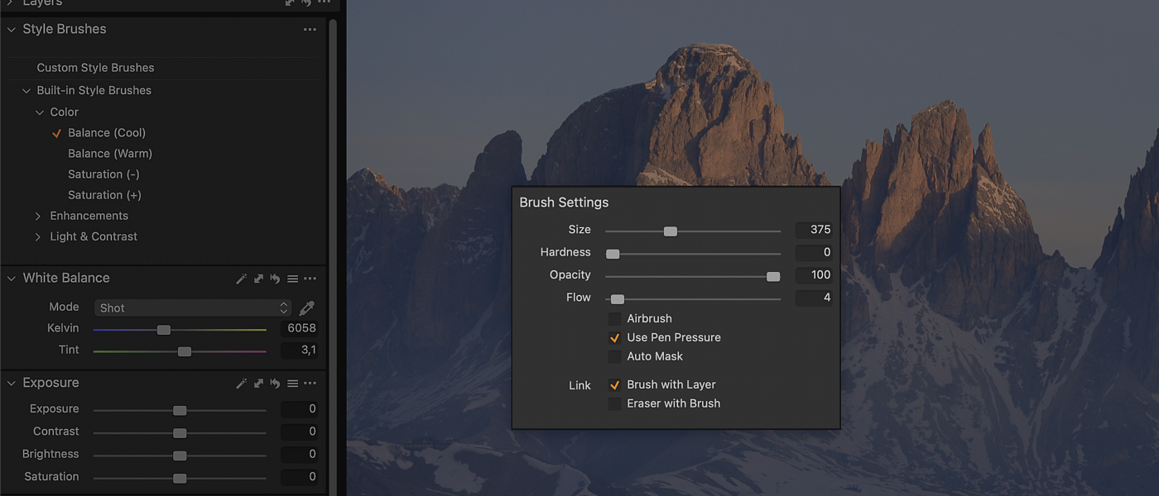Pick white balance with the eyedropper tool
This screenshot has width=1159, height=496.
[306, 308]
